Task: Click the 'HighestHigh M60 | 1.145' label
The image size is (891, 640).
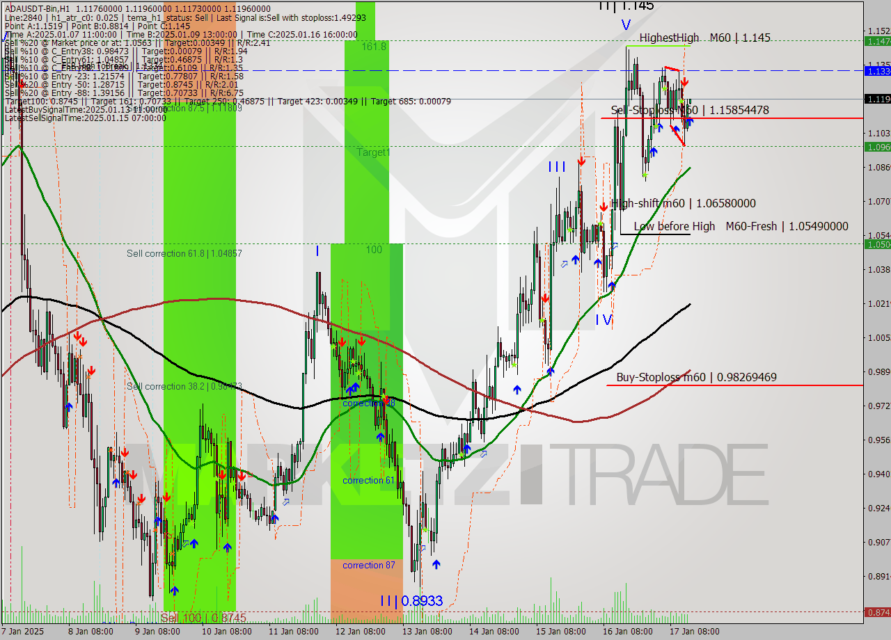Action: tap(704, 38)
